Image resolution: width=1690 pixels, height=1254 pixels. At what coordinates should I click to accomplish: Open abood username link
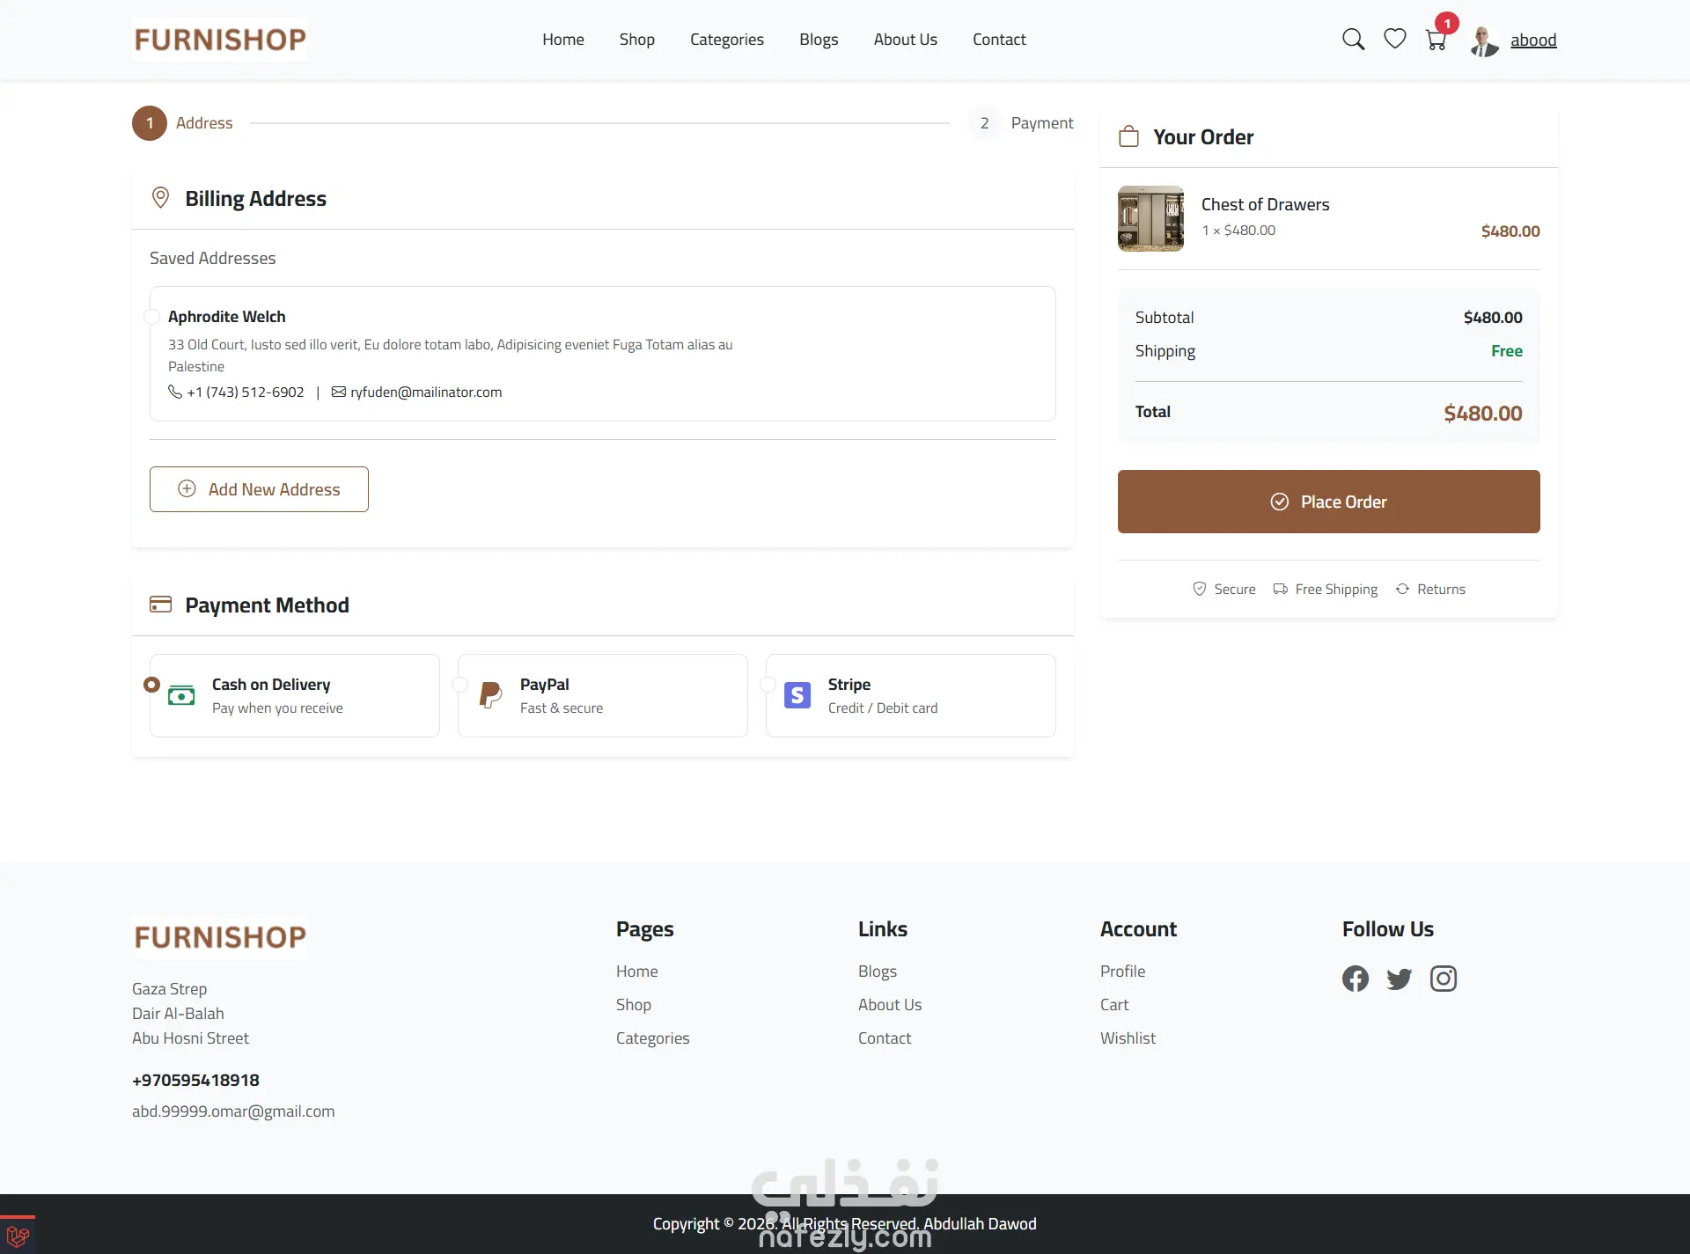(1533, 40)
